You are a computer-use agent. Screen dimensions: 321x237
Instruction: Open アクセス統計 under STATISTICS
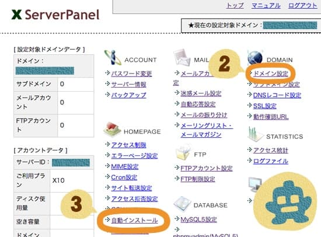tap(271, 151)
